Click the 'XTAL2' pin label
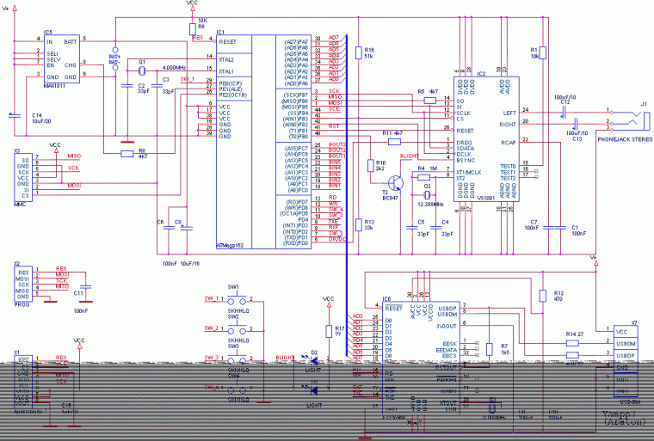This screenshot has width=654, height=441. coord(226,59)
